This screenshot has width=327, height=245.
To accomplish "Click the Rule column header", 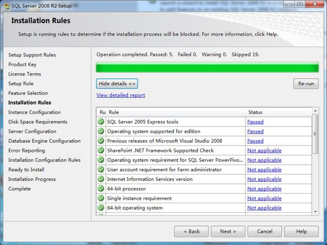I will (176, 112).
